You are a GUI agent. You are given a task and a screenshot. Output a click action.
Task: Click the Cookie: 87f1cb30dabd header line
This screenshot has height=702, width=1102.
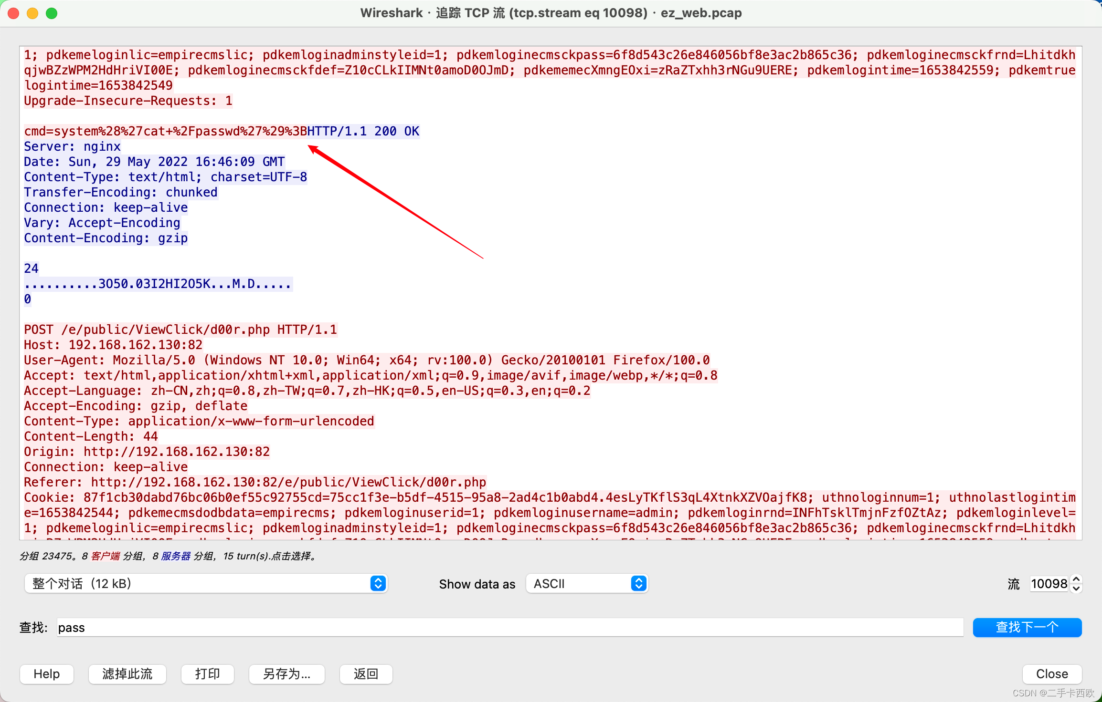coord(550,497)
